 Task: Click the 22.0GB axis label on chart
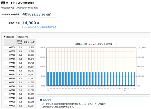point(43,48)
